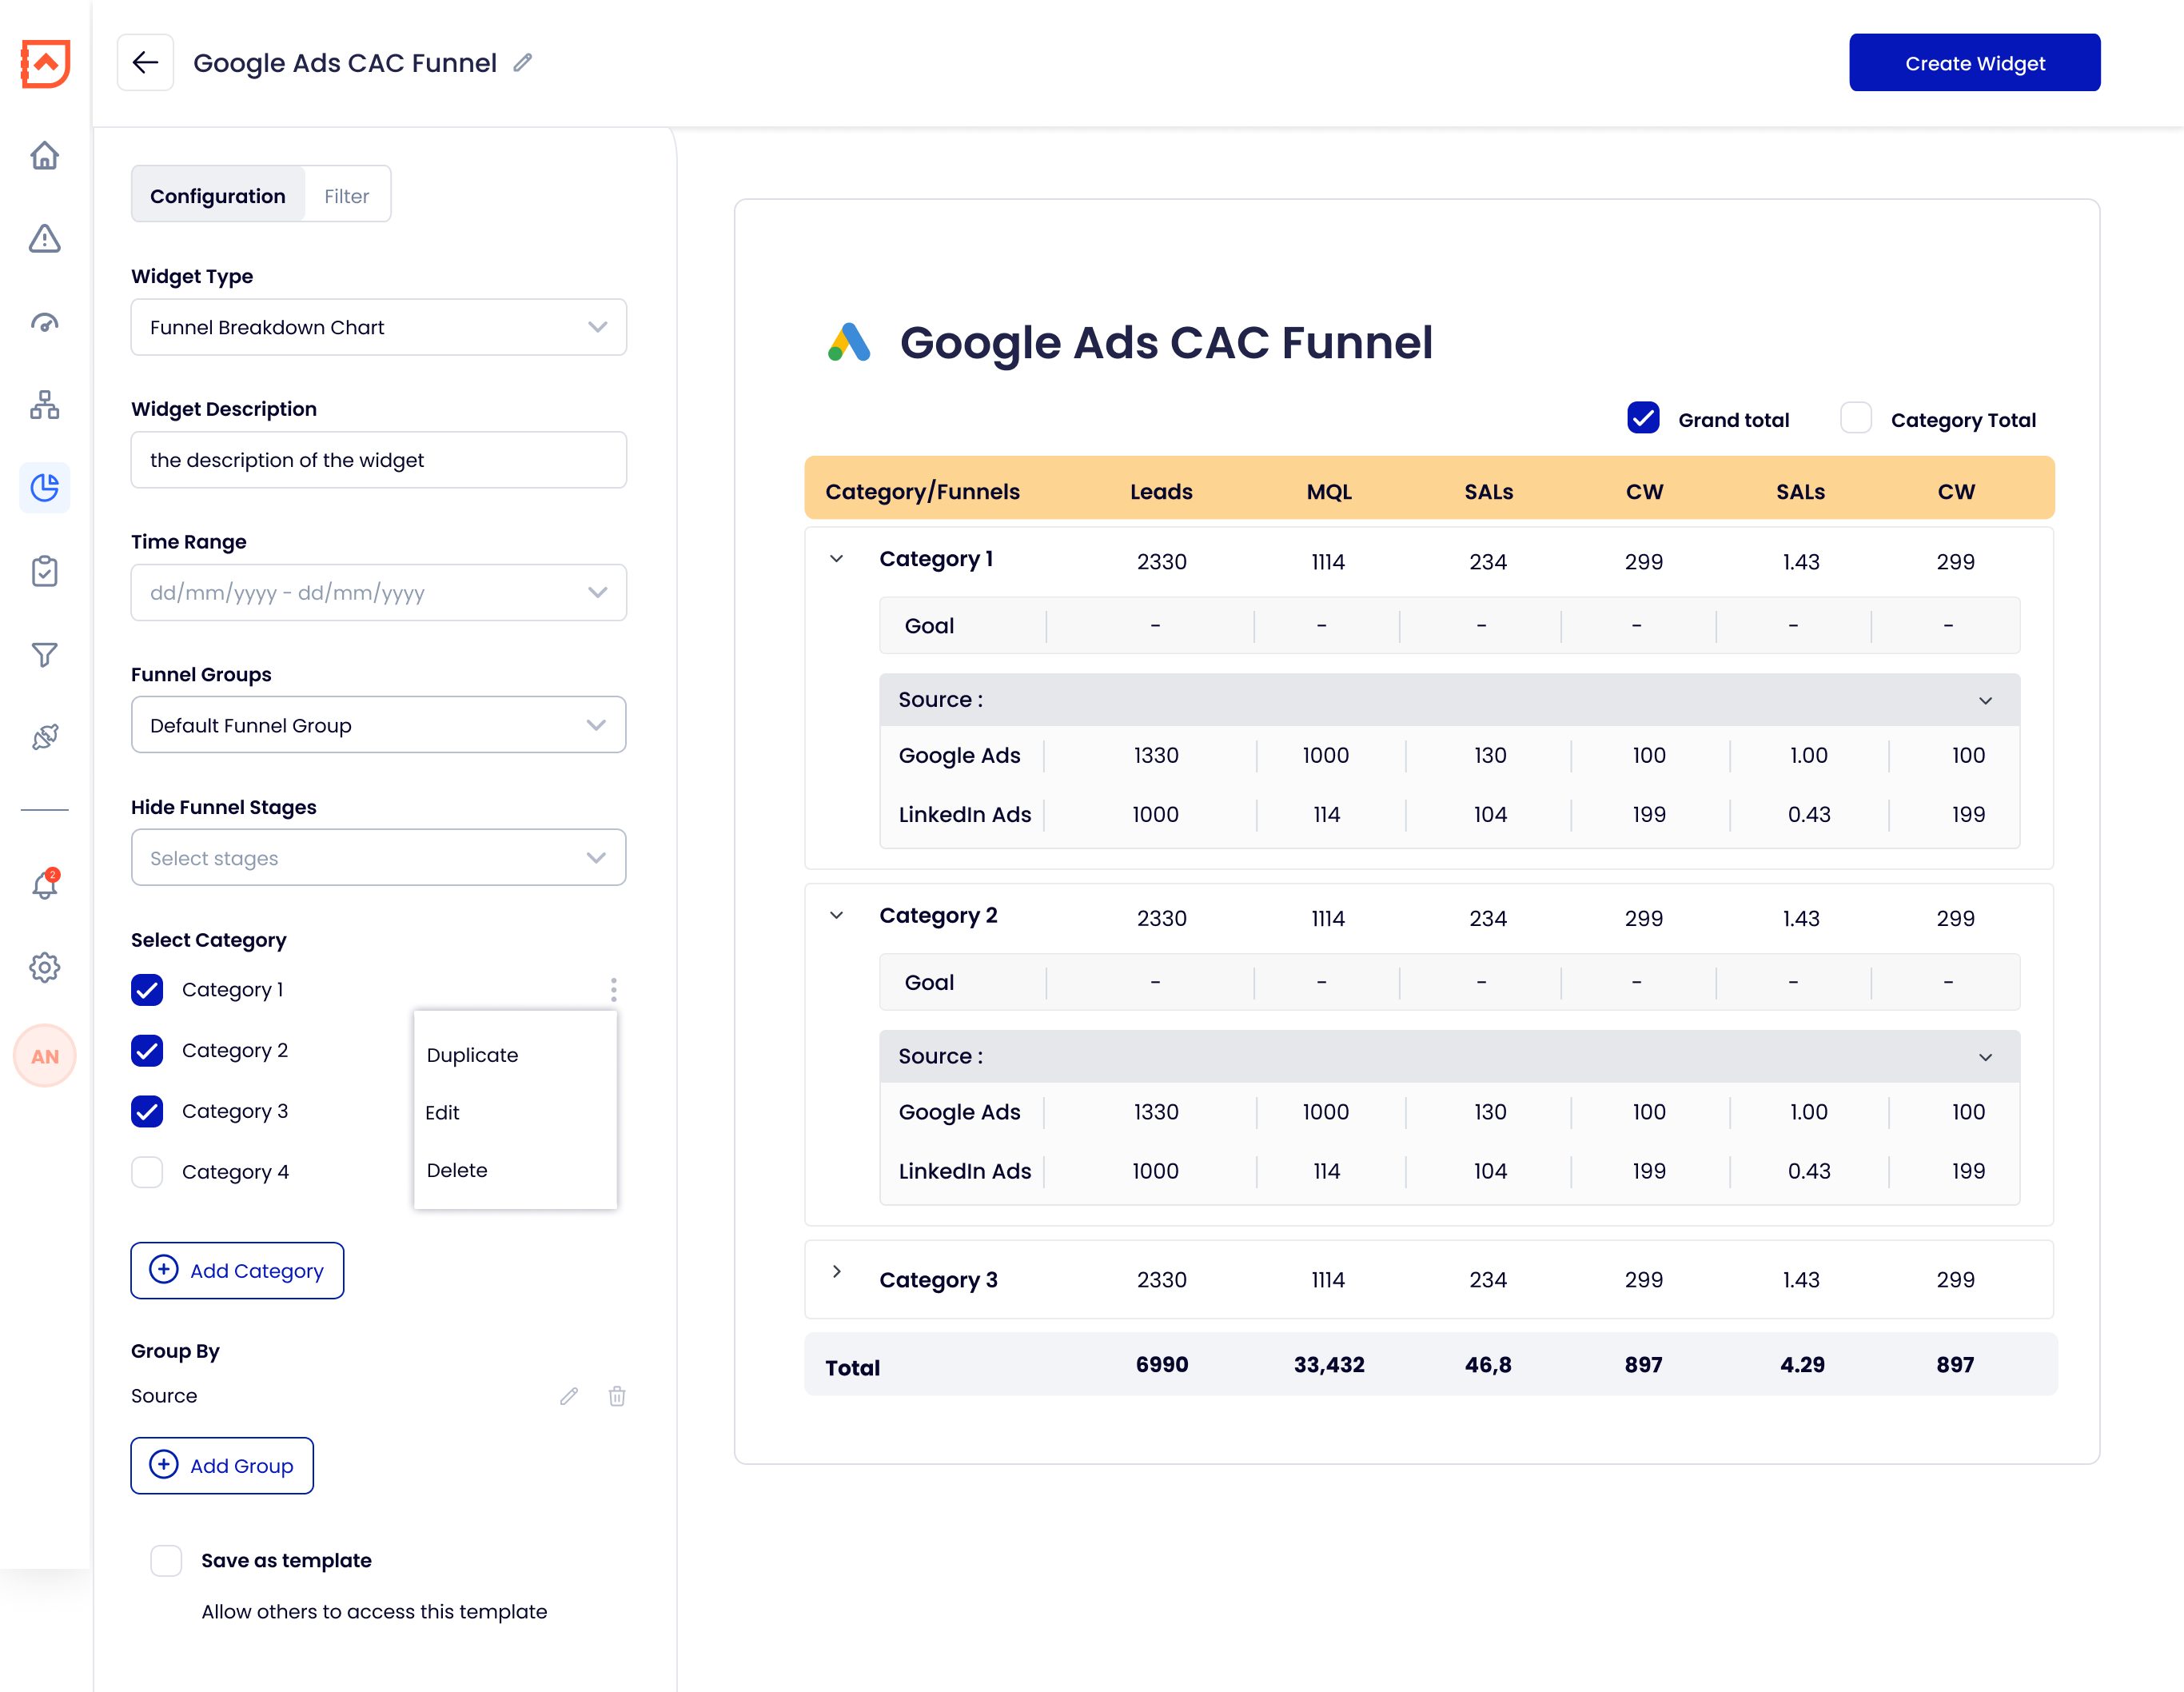Click Goal row under Category 1
The image size is (2184, 1692).
tap(1449, 625)
